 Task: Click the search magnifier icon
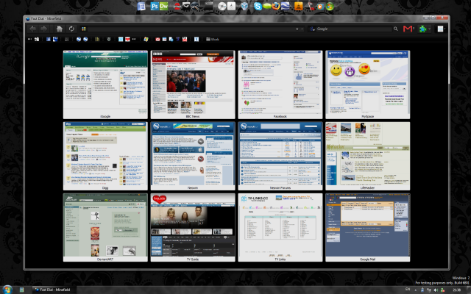(x=396, y=29)
